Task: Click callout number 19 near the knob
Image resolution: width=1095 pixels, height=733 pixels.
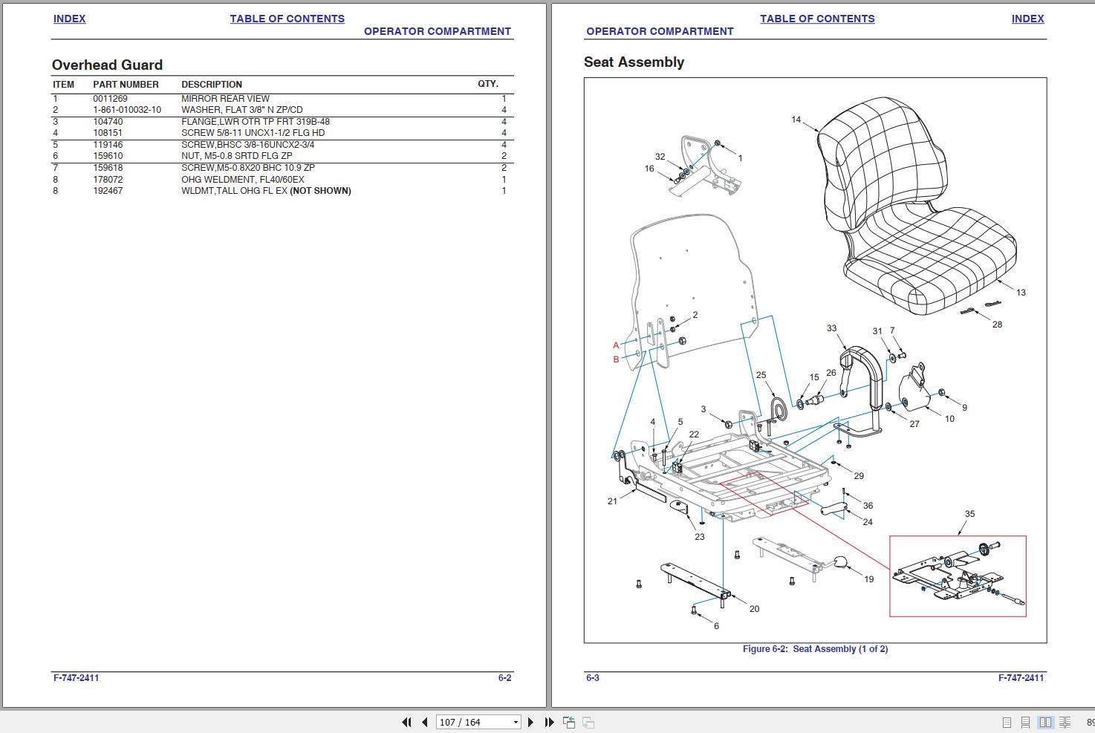Action: [868, 579]
